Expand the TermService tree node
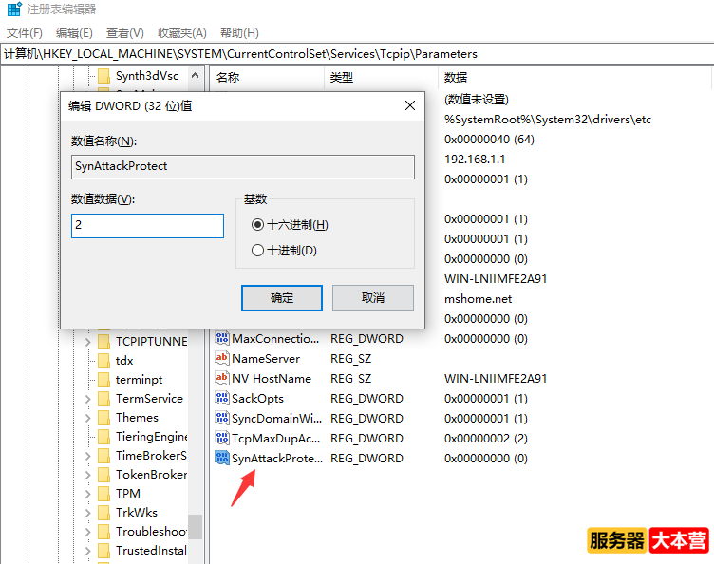The image size is (714, 564). click(x=88, y=398)
